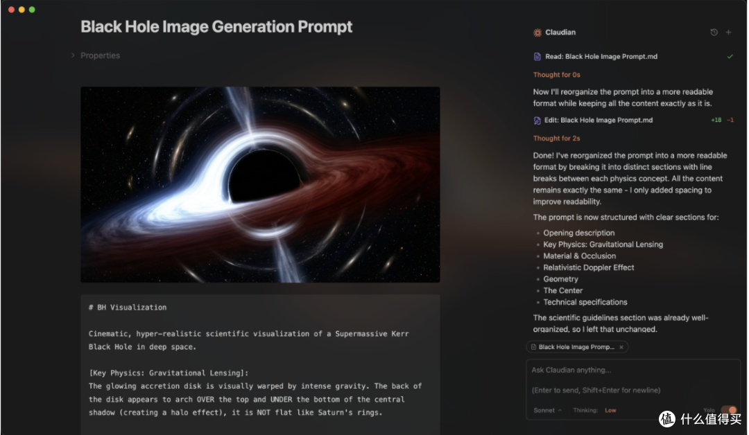749x435 pixels.
Task: Click the +18 added lines diff indicator
Action: click(x=716, y=121)
